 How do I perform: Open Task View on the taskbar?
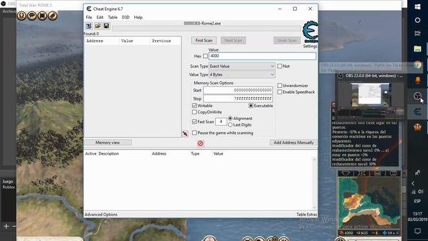(x=417, y=33)
